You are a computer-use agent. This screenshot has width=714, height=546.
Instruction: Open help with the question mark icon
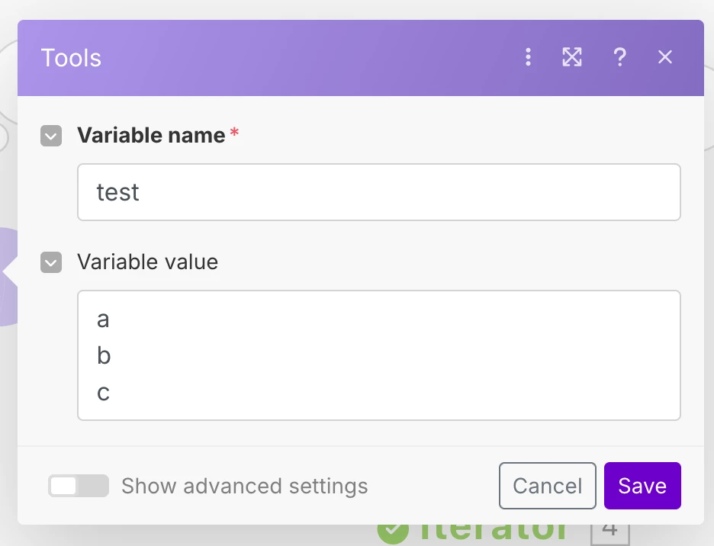619,57
